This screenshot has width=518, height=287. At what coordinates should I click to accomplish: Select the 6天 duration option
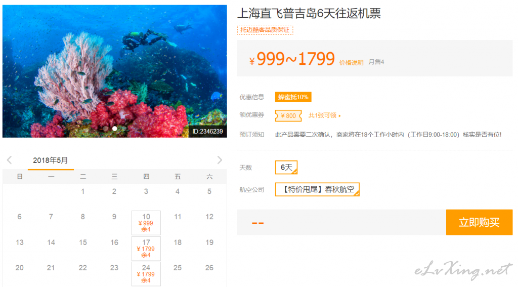[x=286, y=168]
